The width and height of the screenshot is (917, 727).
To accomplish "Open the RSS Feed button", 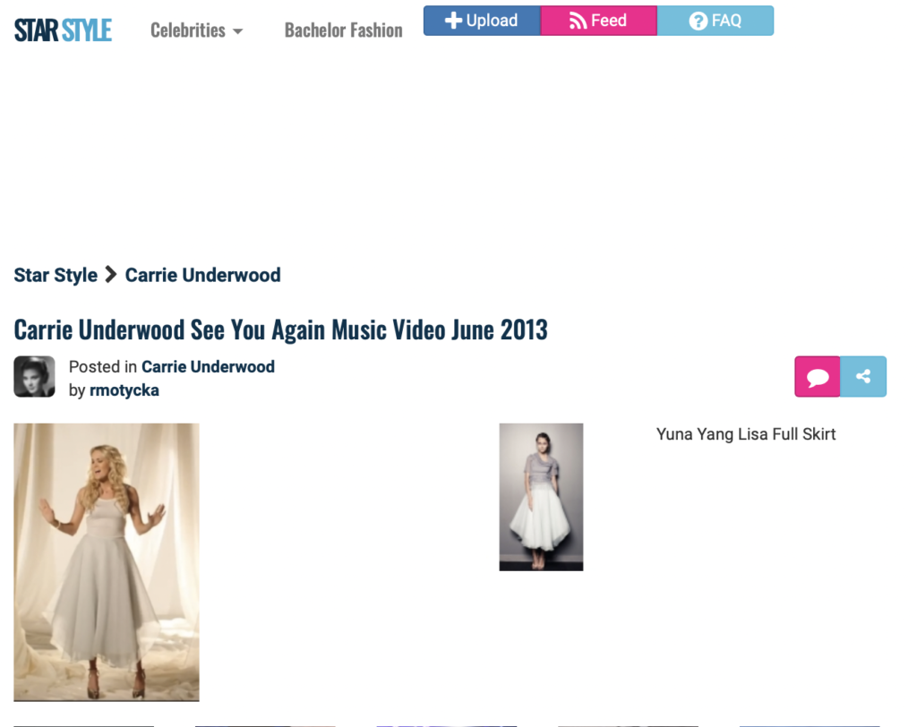I will [598, 21].
